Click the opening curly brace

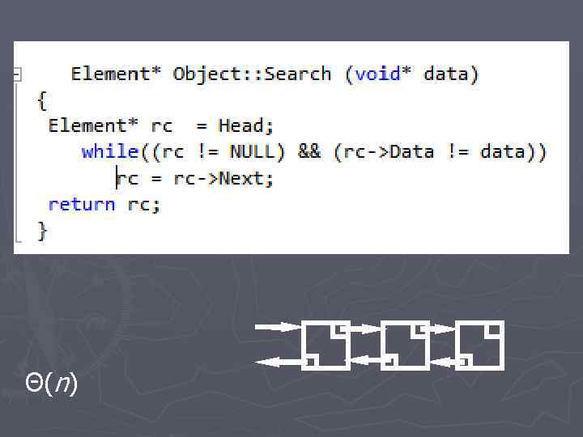coord(42,100)
